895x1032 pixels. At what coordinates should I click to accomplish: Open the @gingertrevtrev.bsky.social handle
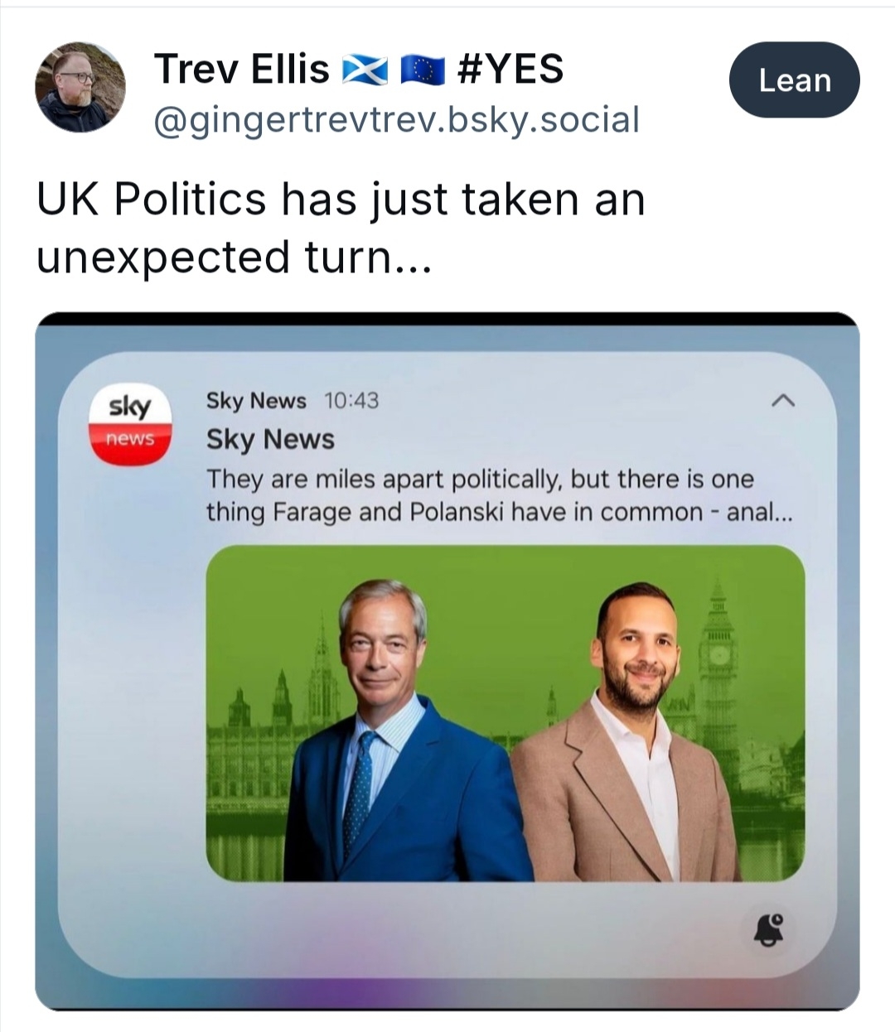point(396,120)
